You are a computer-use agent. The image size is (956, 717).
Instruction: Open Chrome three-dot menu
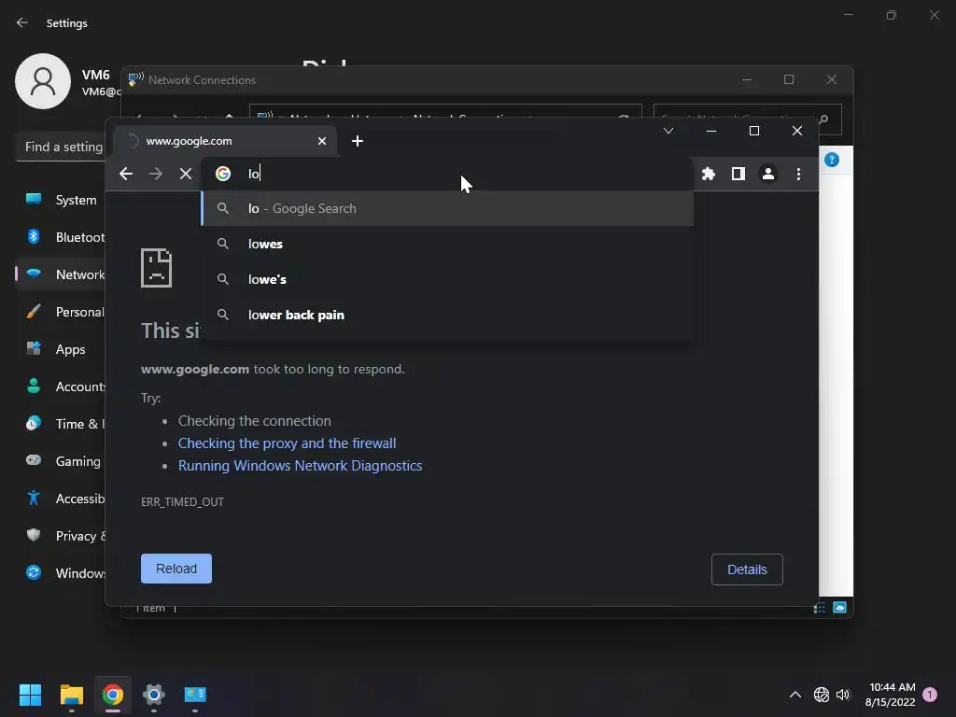pos(798,174)
